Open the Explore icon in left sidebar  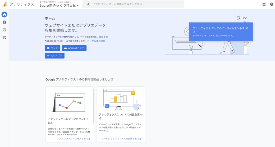pos(4,30)
